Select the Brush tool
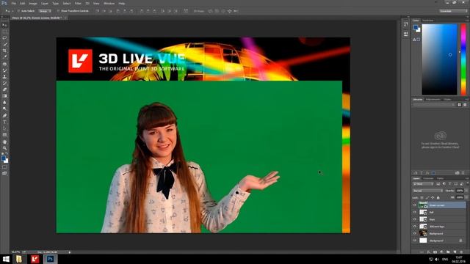This screenshot has width=470, height=264. tap(4, 70)
